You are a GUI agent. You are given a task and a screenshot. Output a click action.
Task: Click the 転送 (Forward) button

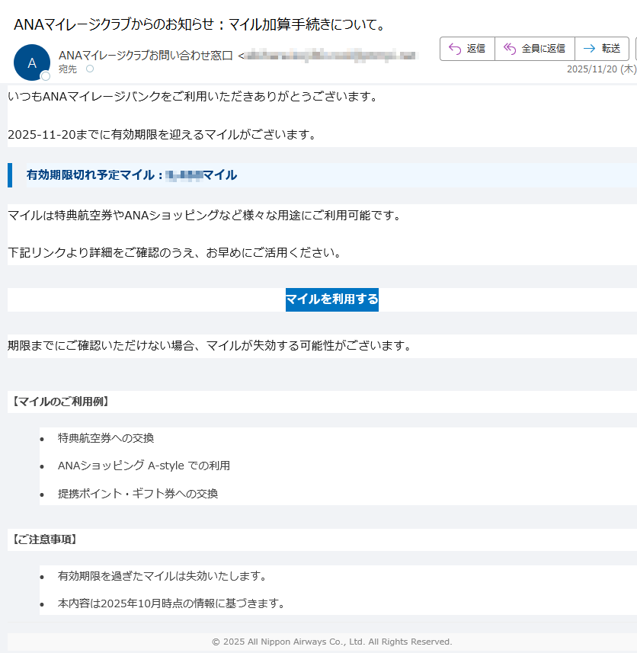[x=601, y=49]
